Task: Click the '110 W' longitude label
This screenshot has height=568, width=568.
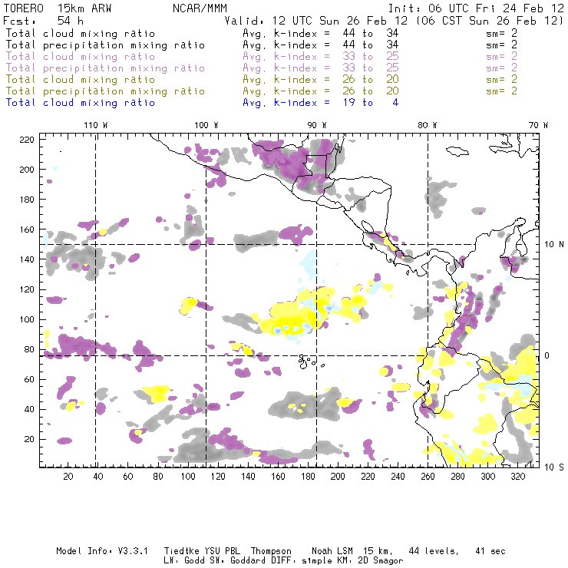Action: pyautogui.click(x=96, y=125)
